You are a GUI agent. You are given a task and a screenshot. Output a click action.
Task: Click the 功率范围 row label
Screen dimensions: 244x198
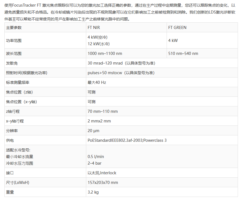(x=14, y=41)
